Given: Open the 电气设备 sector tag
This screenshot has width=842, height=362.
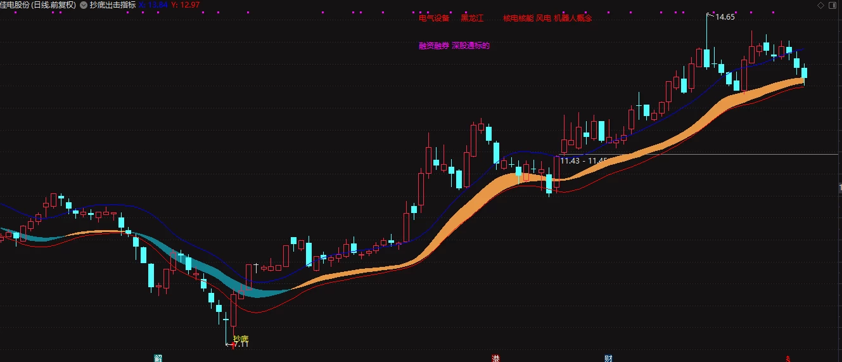Looking at the screenshot, I should pyautogui.click(x=434, y=18).
